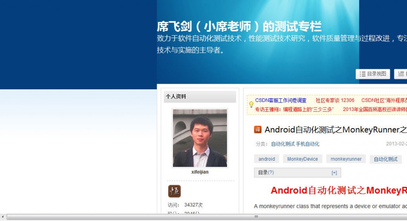407x221 pixels.
Task: Click the horizontal scrollbar left arrow
Action: click(x=3, y=217)
